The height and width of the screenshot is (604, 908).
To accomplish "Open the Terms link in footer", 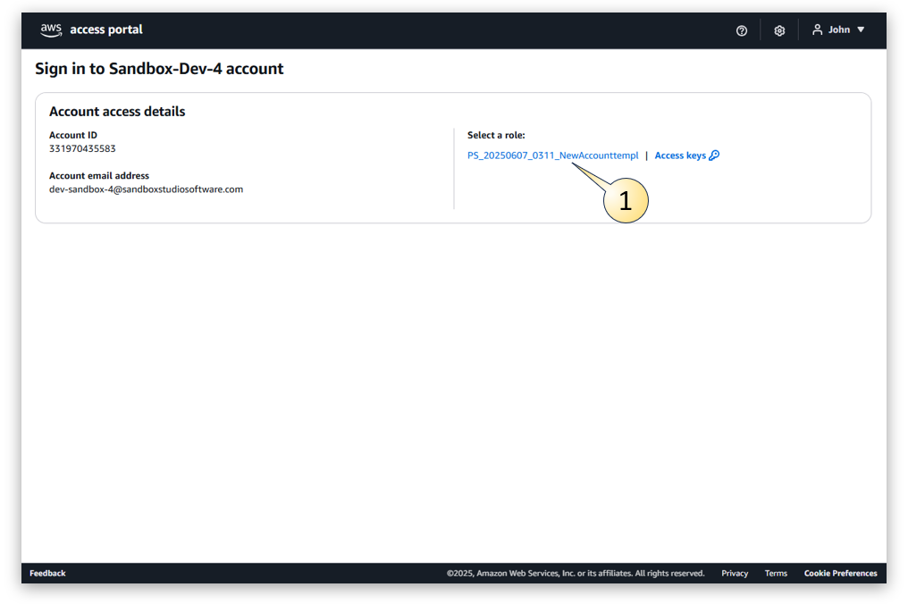I will pos(776,574).
